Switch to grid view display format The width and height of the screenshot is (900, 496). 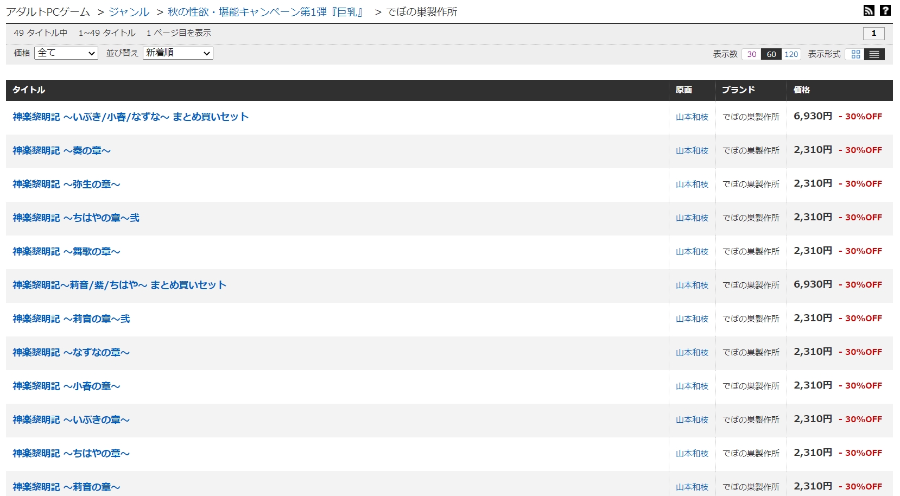(855, 54)
